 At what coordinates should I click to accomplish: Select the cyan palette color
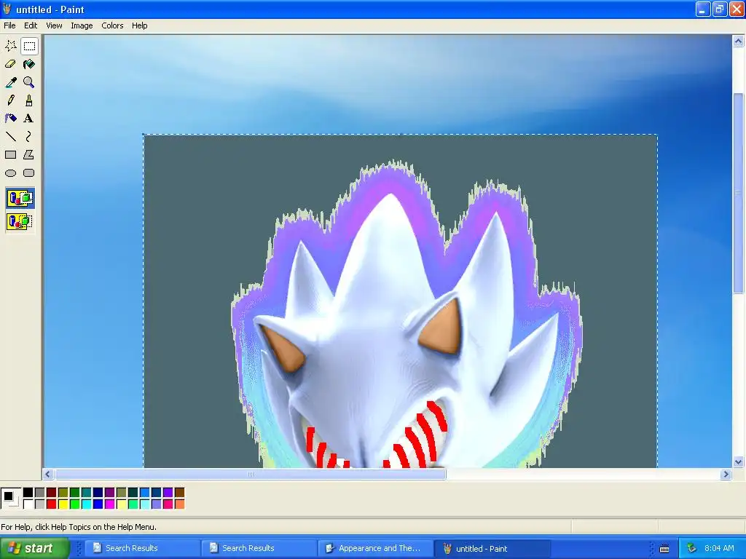click(86, 504)
